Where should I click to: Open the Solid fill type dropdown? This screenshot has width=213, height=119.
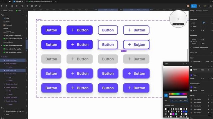[x=166, y=64]
